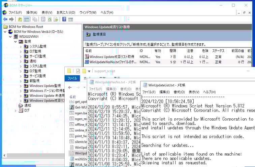This screenshot has width=255, height=167.
Task: Click the explorer new folder quick access icon
Action: click(84, 71)
